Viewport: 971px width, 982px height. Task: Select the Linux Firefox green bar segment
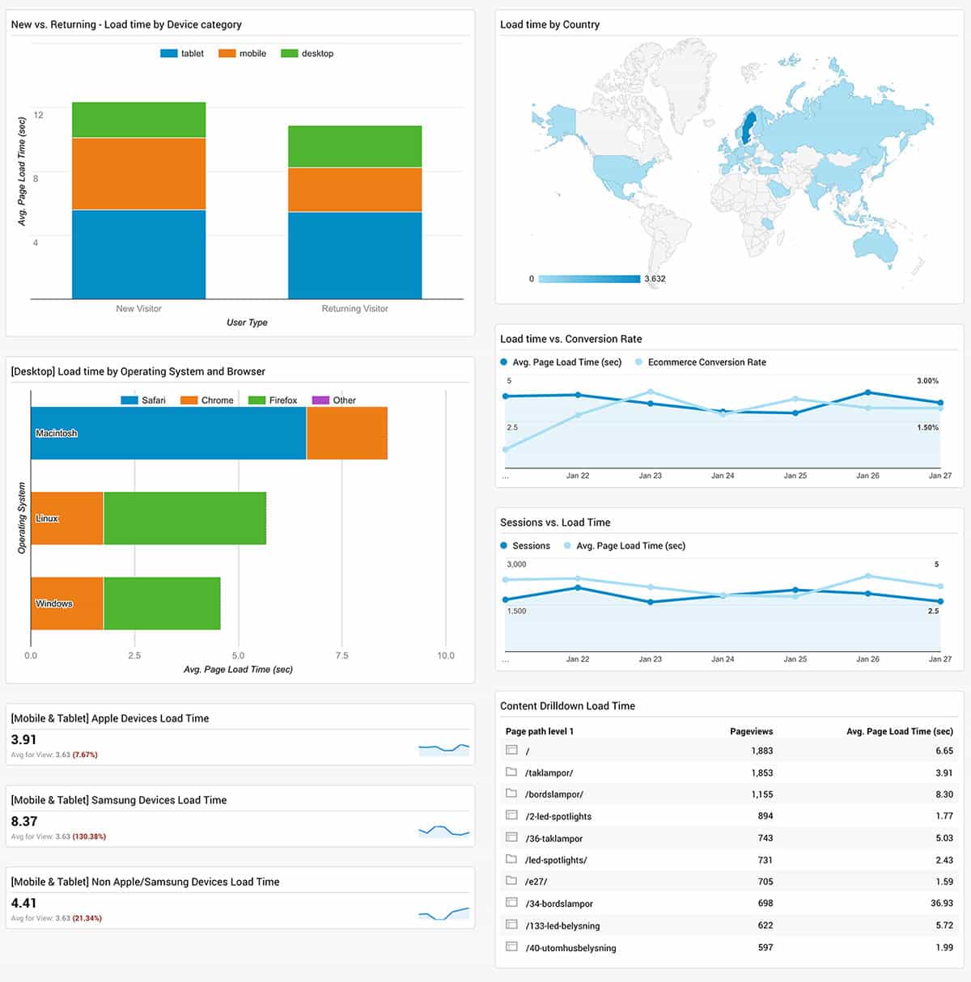pyautogui.click(x=184, y=519)
